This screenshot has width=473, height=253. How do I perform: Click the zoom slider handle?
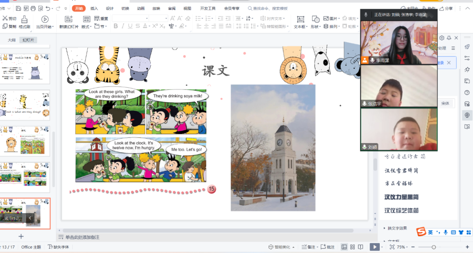pos(434,247)
